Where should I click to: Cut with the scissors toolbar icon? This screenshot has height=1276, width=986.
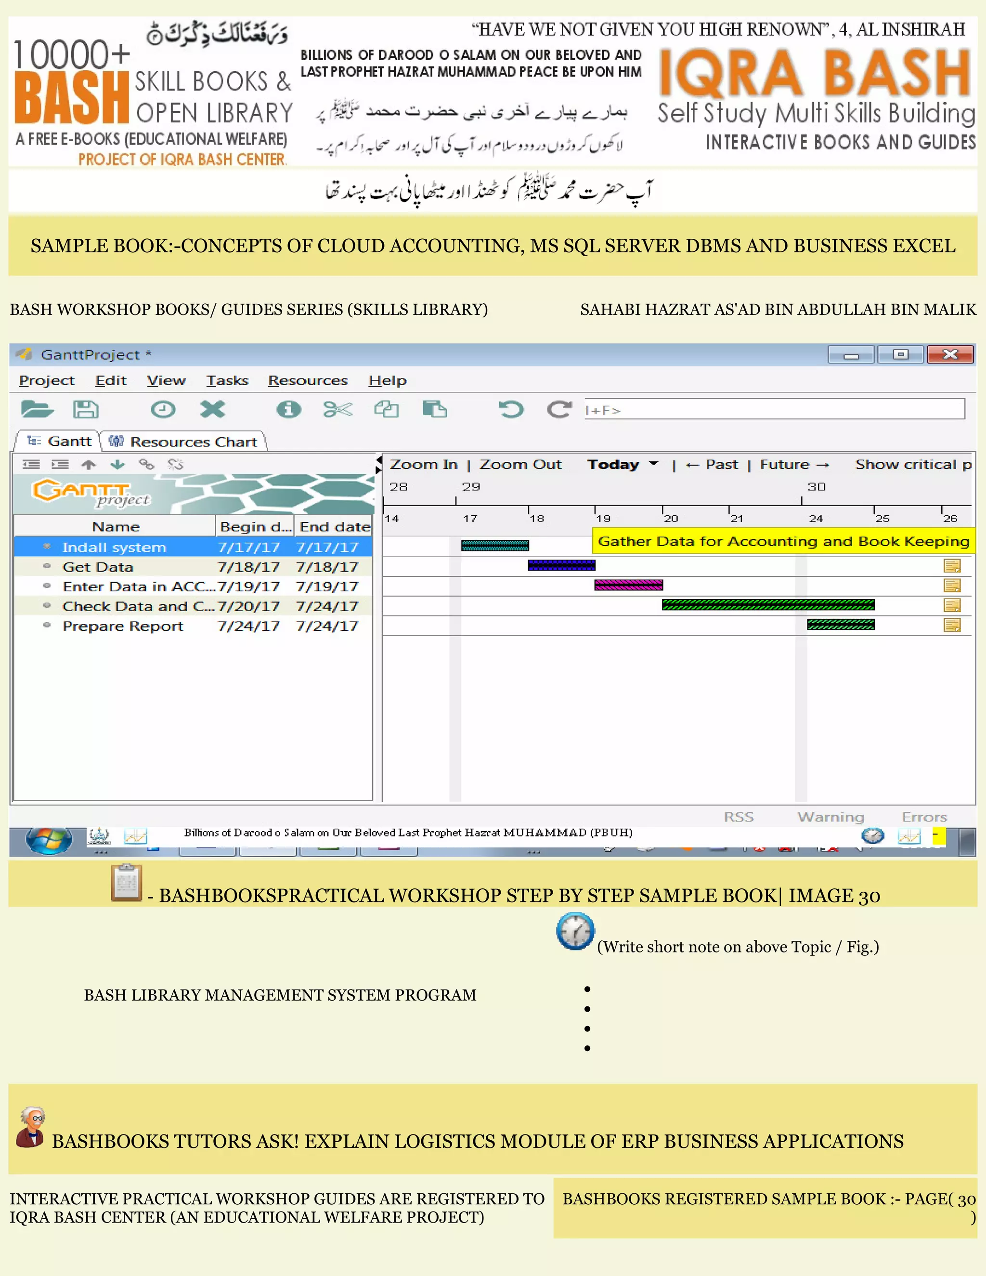(x=337, y=409)
